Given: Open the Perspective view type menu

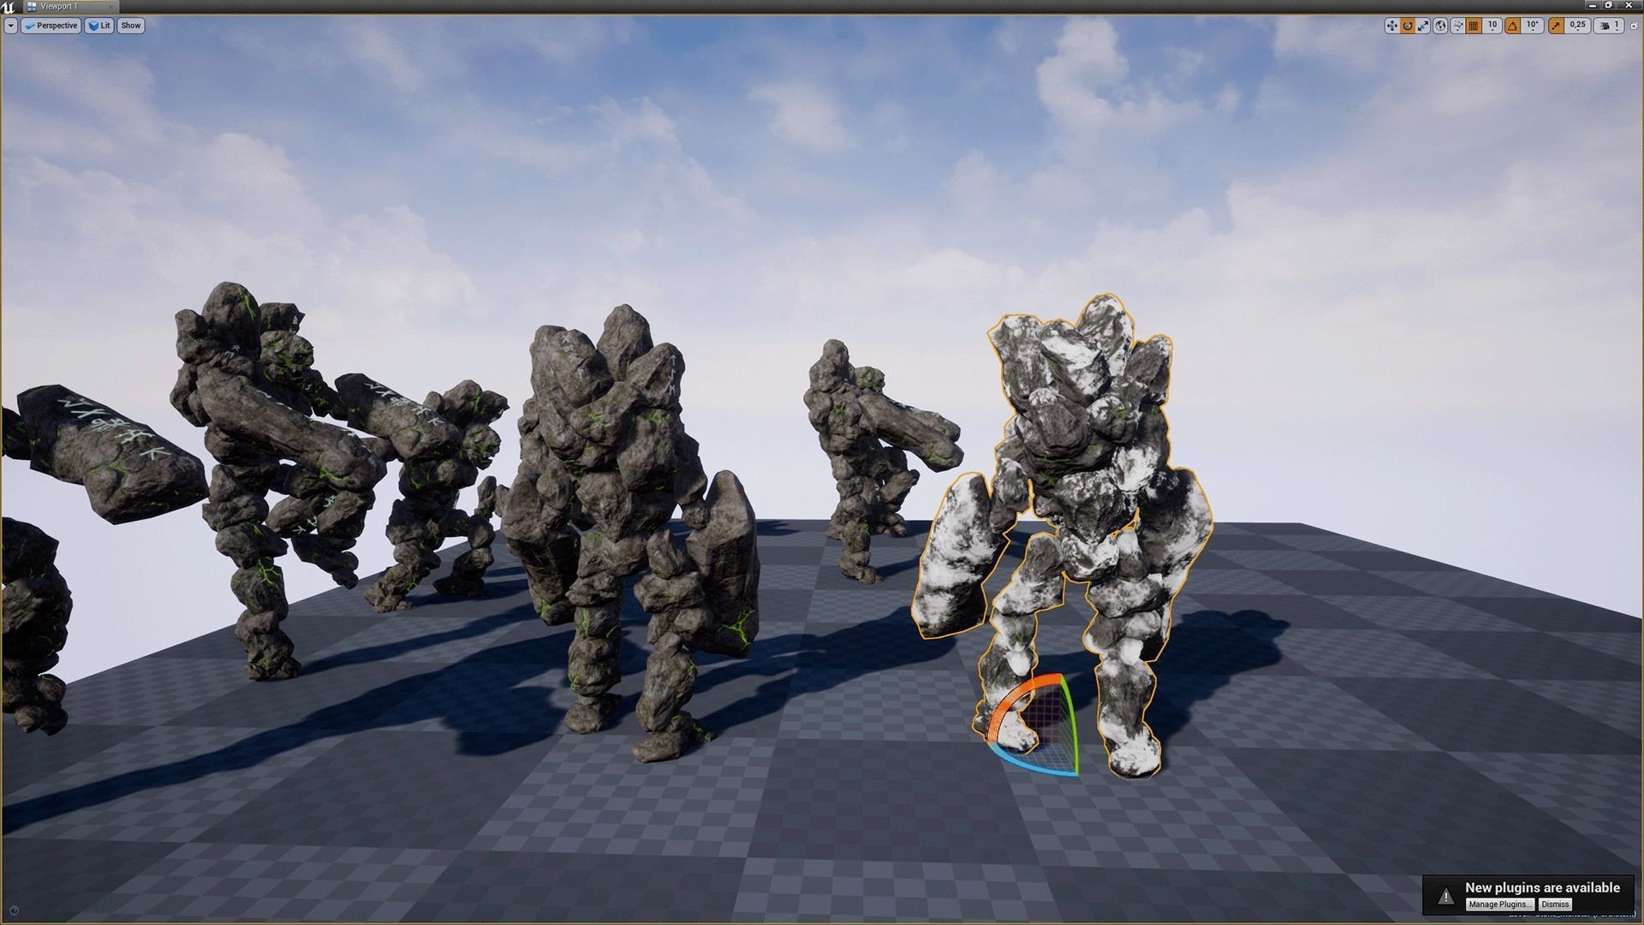Looking at the screenshot, I should (51, 26).
